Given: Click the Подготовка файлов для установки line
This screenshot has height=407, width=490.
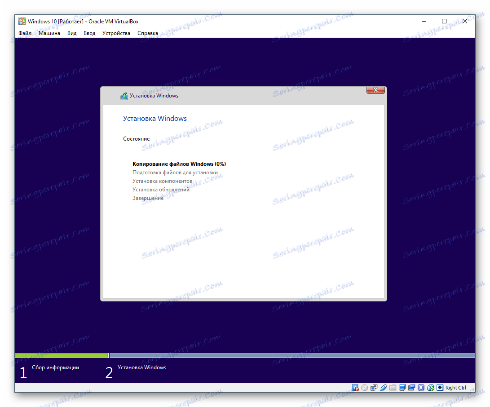Looking at the screenshot, I should (175, 173).
